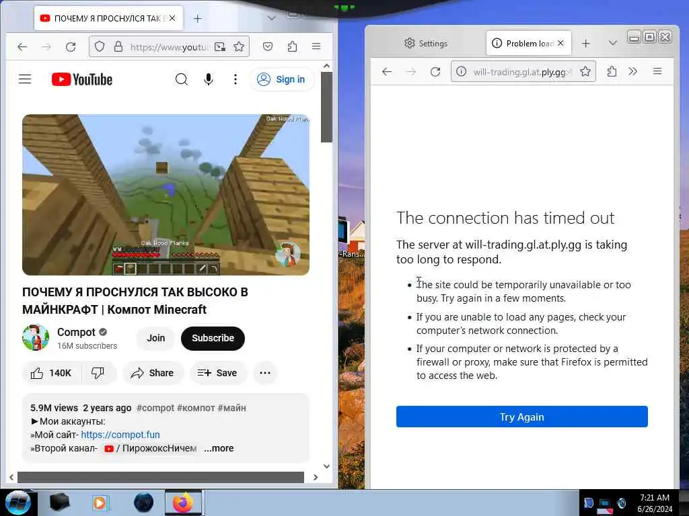Image resolution: width=689 pixels, height=516 pixels.
Task: Save YouTube page to Pocket
Action: 268,46
